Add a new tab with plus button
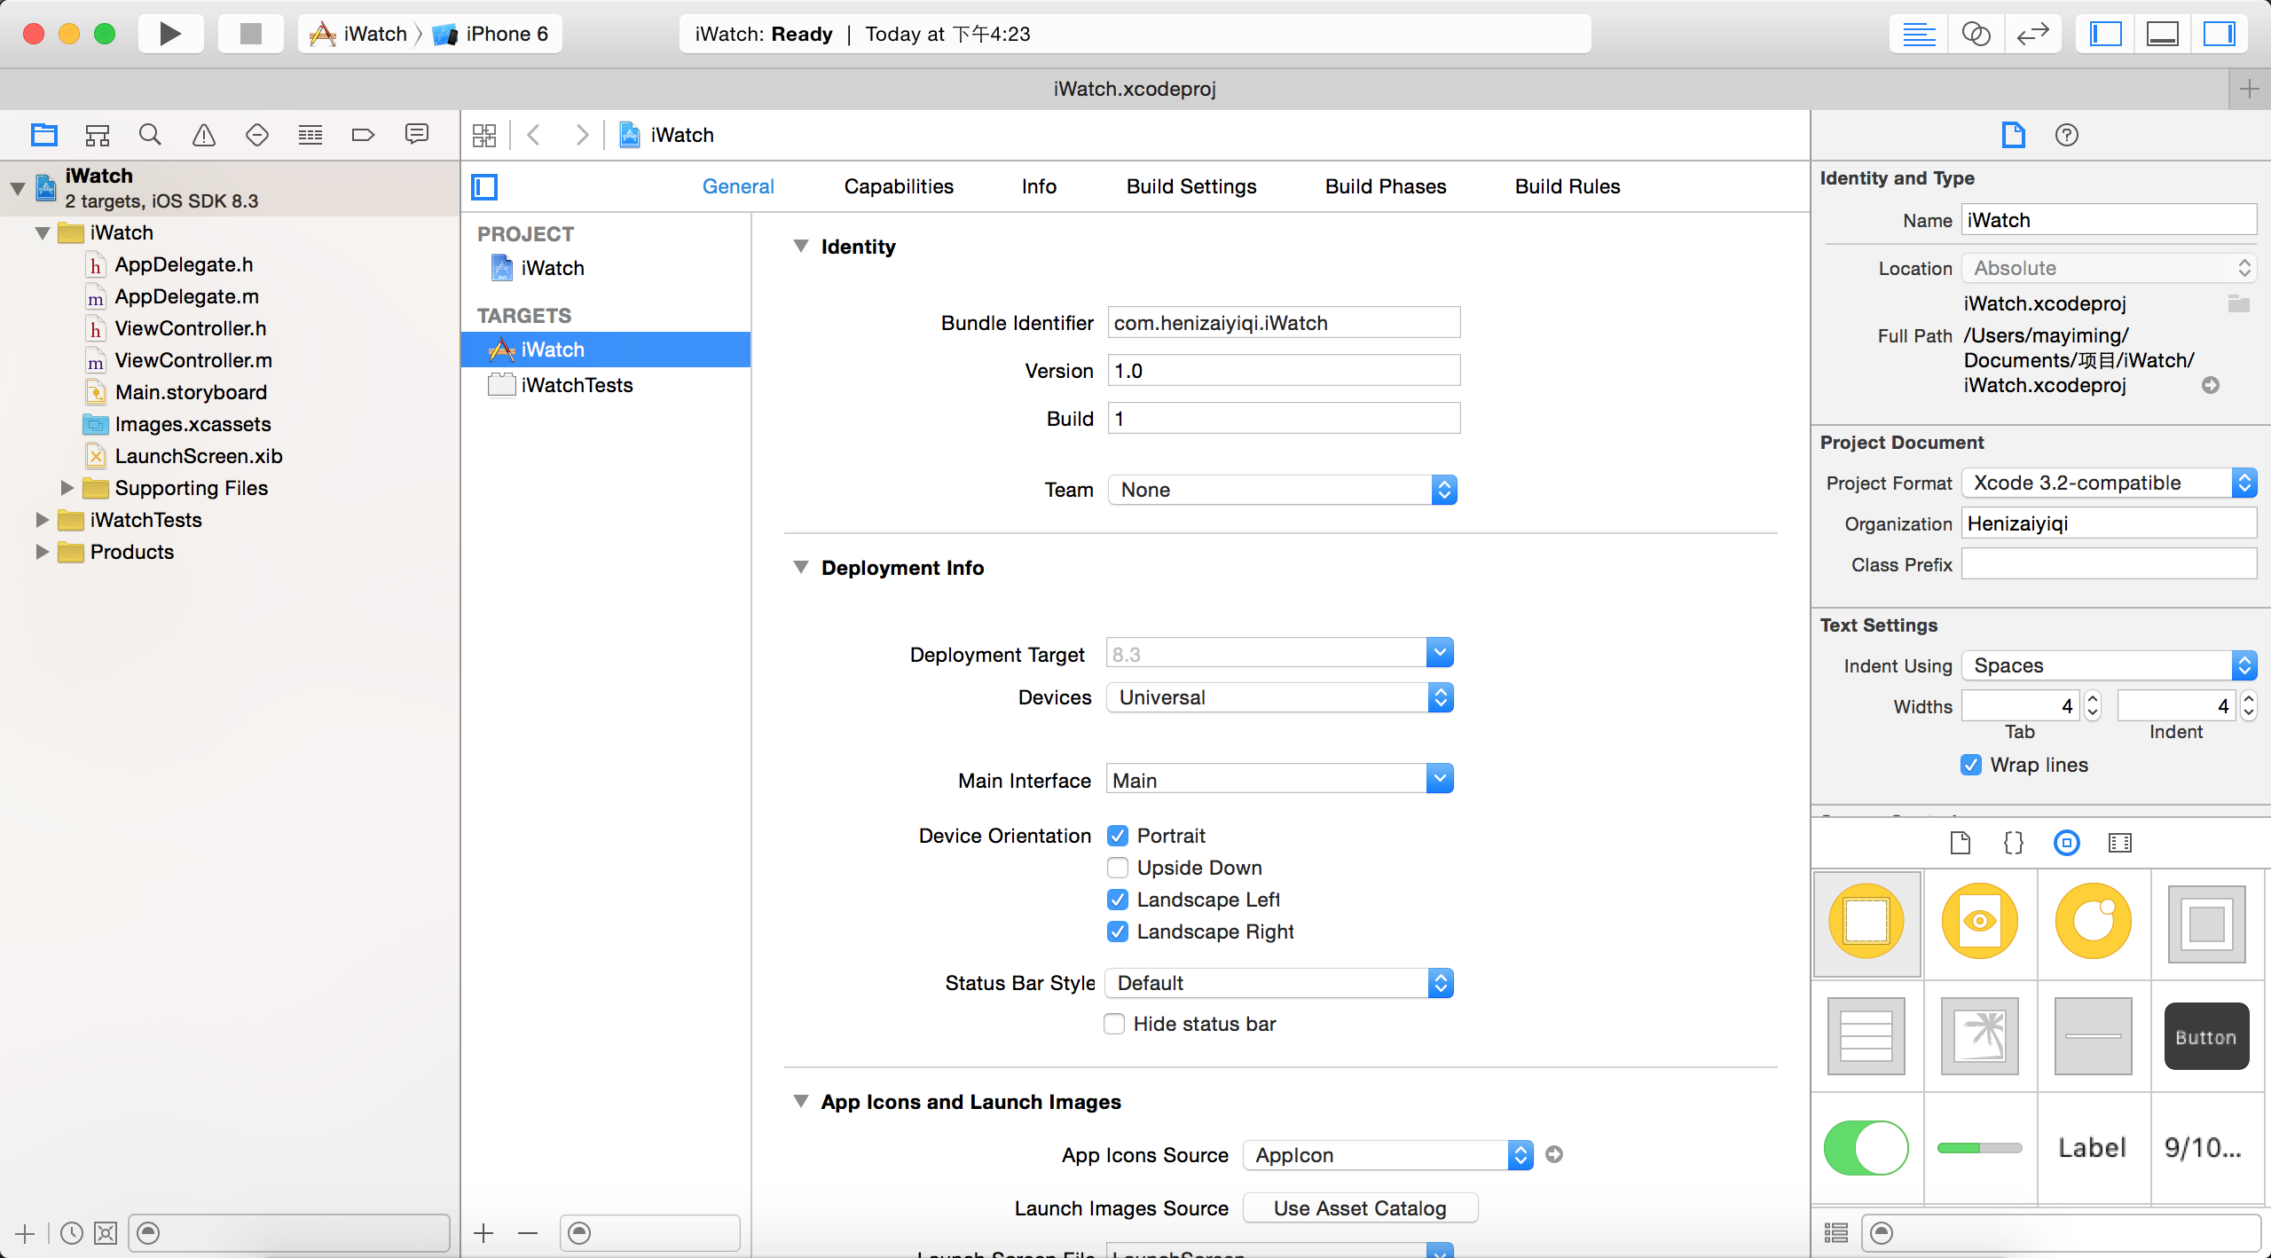 [x=2250, y=89]
